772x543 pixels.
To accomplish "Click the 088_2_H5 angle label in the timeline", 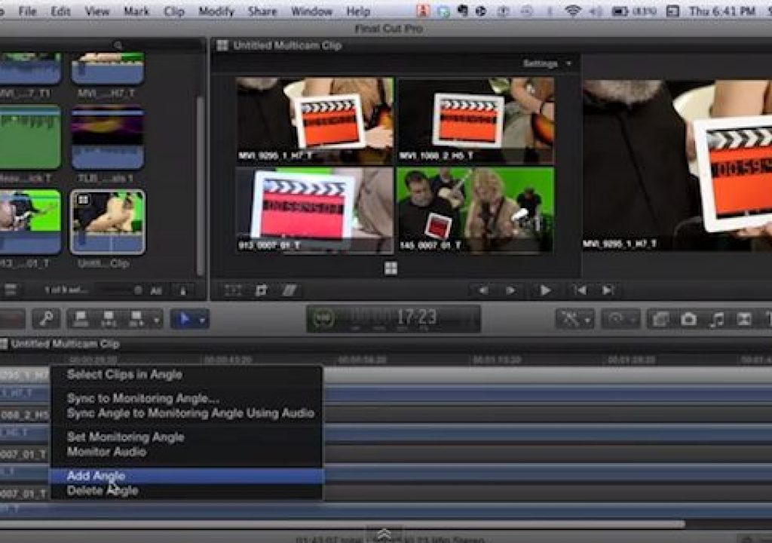I will (25, 415).
